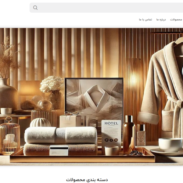Open the درباره ما menu item
This screenshot has height=183, width=183.
[161, 20]
